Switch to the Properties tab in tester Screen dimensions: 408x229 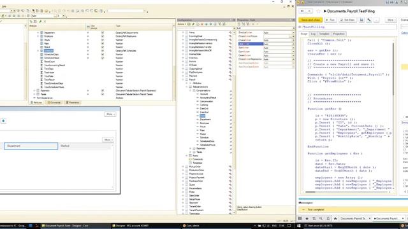coord(339,34)
